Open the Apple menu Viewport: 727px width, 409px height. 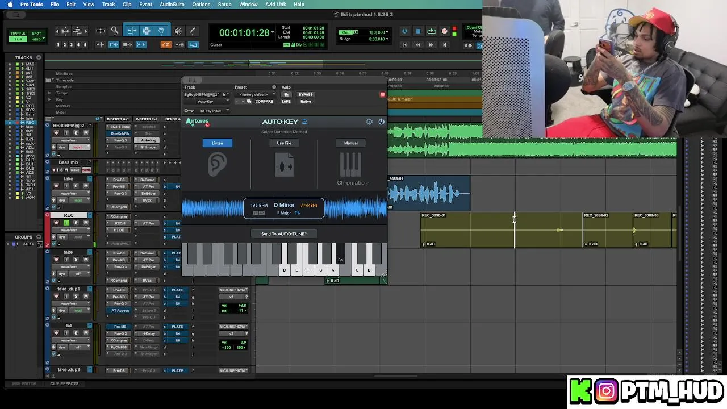(10, 5)
